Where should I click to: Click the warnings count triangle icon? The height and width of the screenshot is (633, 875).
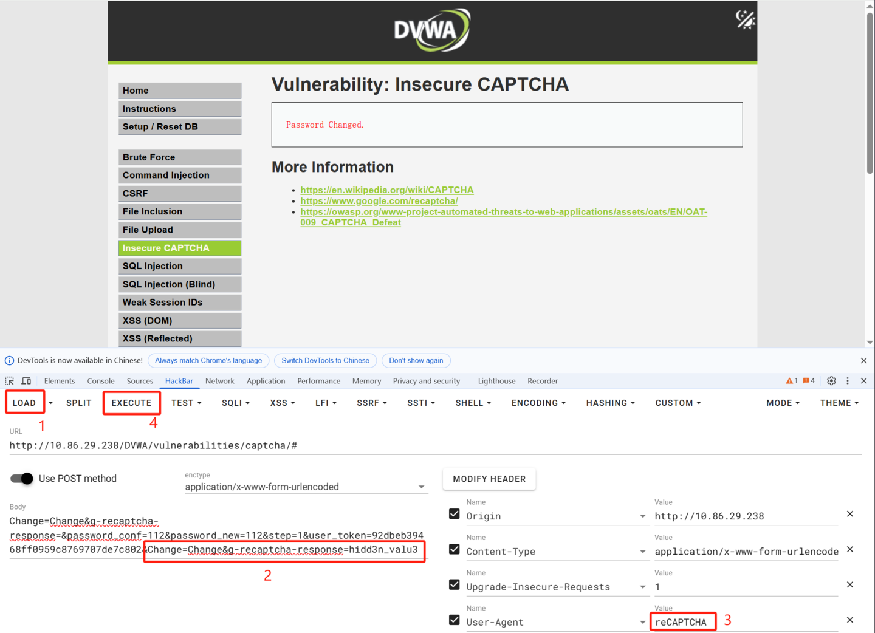click(x=789, y=381)
